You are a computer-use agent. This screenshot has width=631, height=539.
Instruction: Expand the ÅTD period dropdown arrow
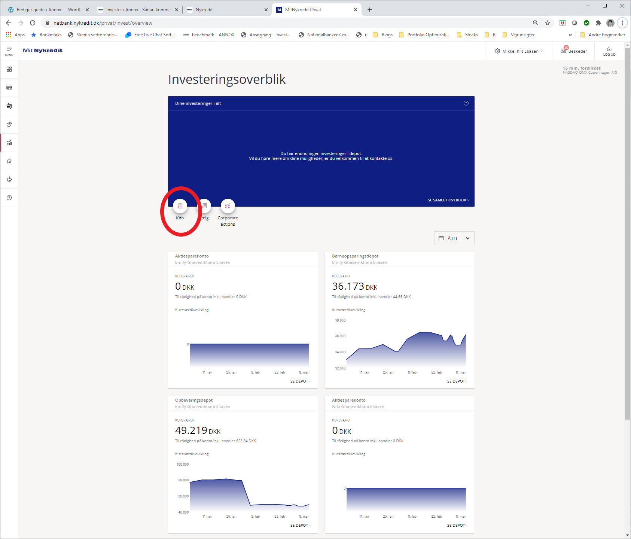pyautogui.click(x=467, y=238)
